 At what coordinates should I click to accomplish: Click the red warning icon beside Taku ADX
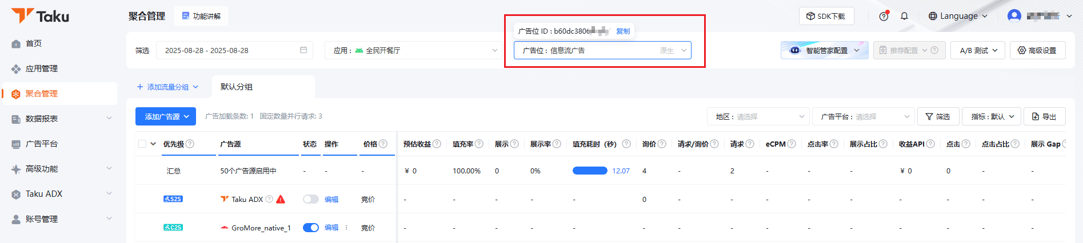pos(281,199)
